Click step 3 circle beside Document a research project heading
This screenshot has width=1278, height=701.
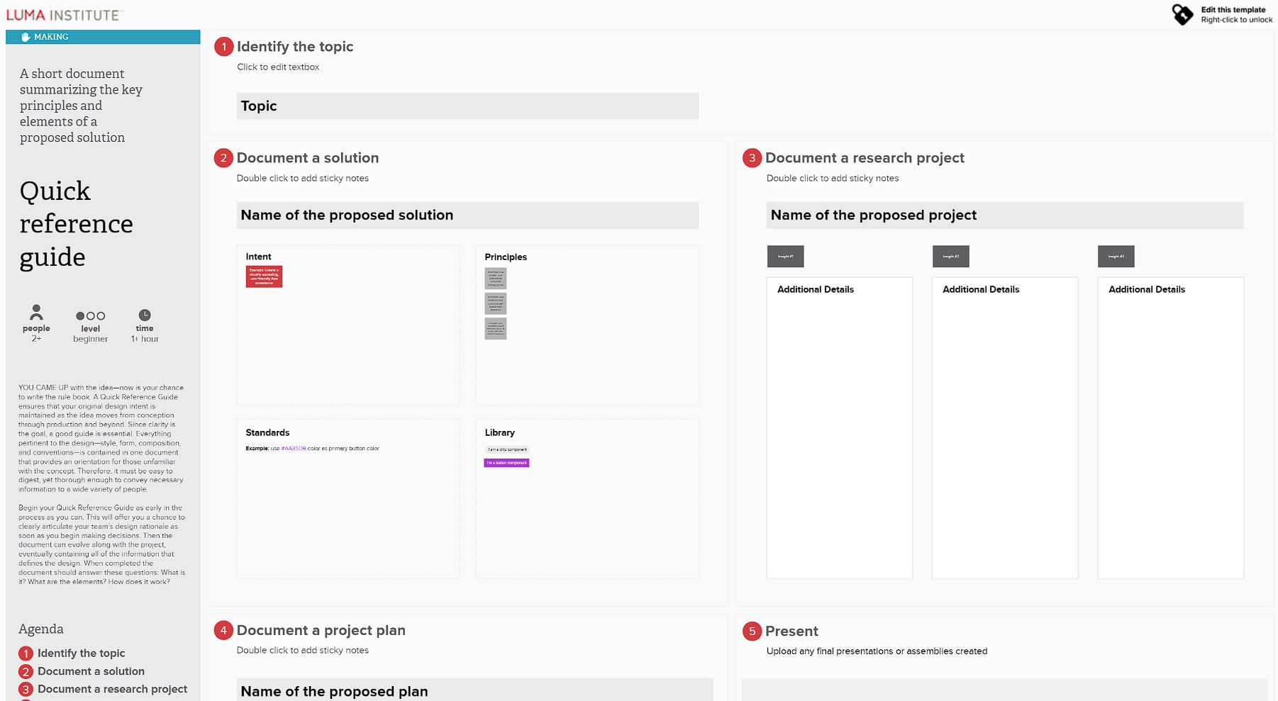tap(752, 158)
